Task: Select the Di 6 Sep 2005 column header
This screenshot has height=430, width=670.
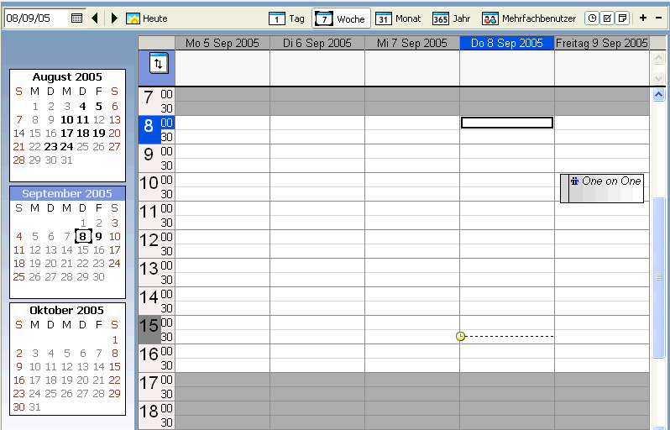Action: point(317,43)
